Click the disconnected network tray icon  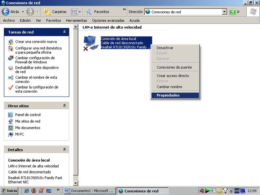(202, 191)
